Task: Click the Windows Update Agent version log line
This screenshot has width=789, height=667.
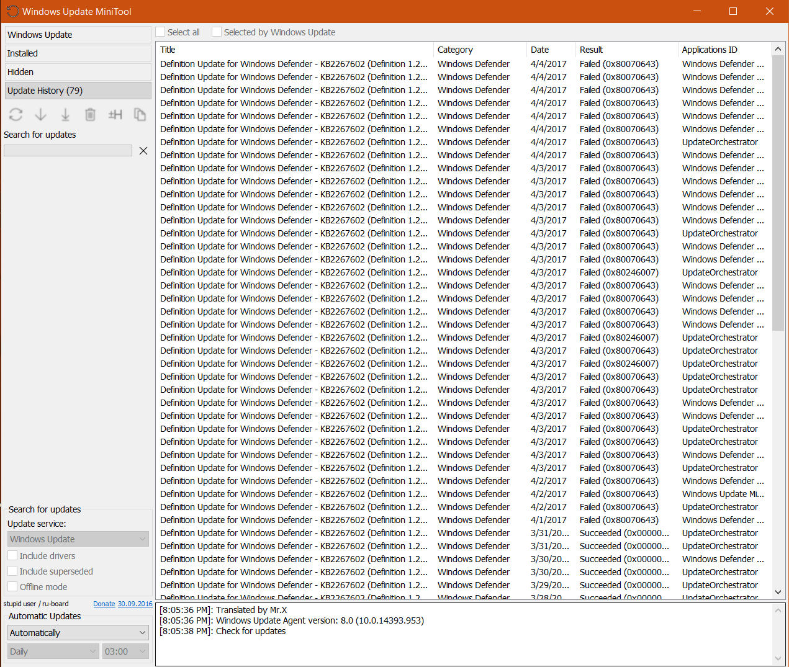Action: pos(292,620)
